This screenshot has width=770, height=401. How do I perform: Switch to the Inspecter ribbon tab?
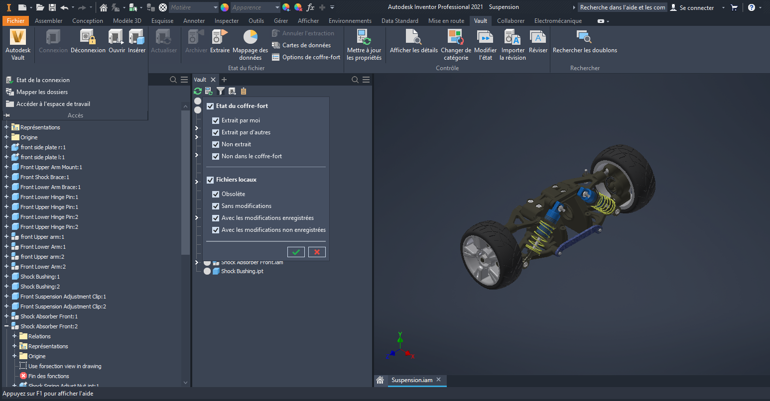227,21
